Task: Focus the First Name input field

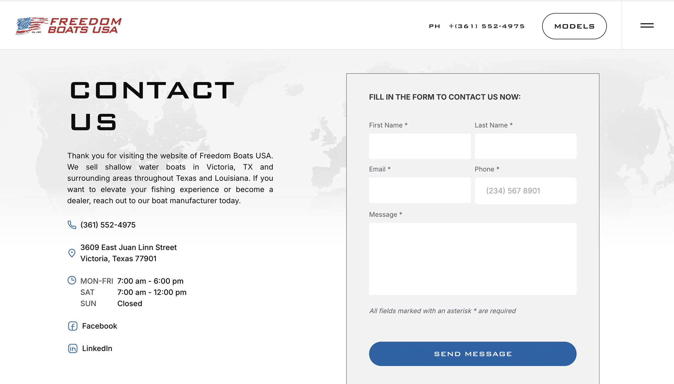Action: click(420, 146)
